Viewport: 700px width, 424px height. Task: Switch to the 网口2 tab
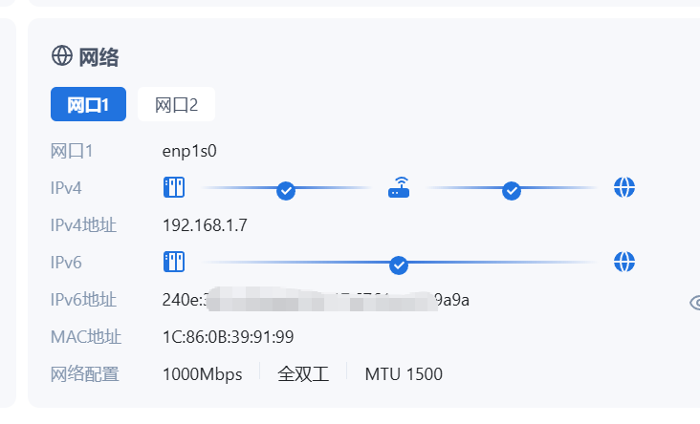click(x=176, y=105)
